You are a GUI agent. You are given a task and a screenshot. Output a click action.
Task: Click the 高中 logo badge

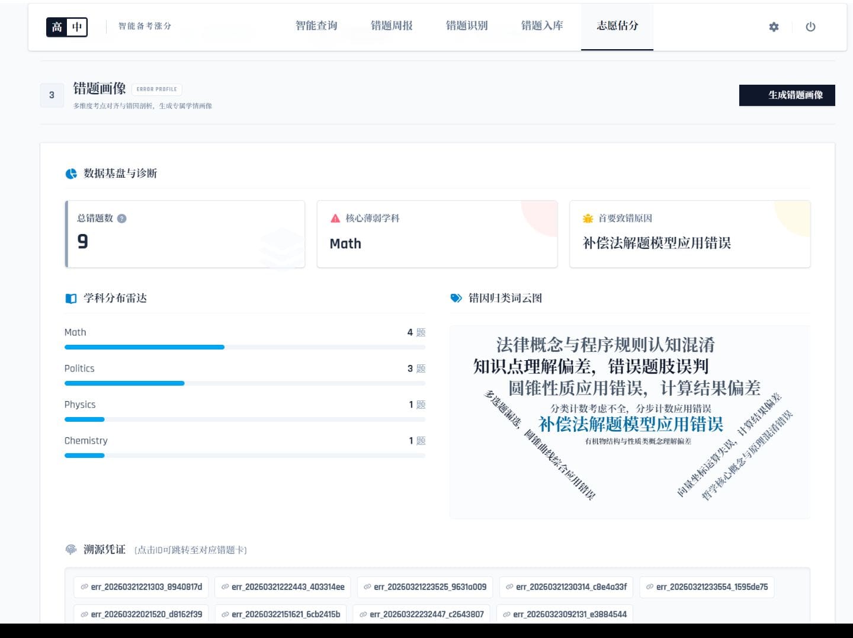point(67,27)
